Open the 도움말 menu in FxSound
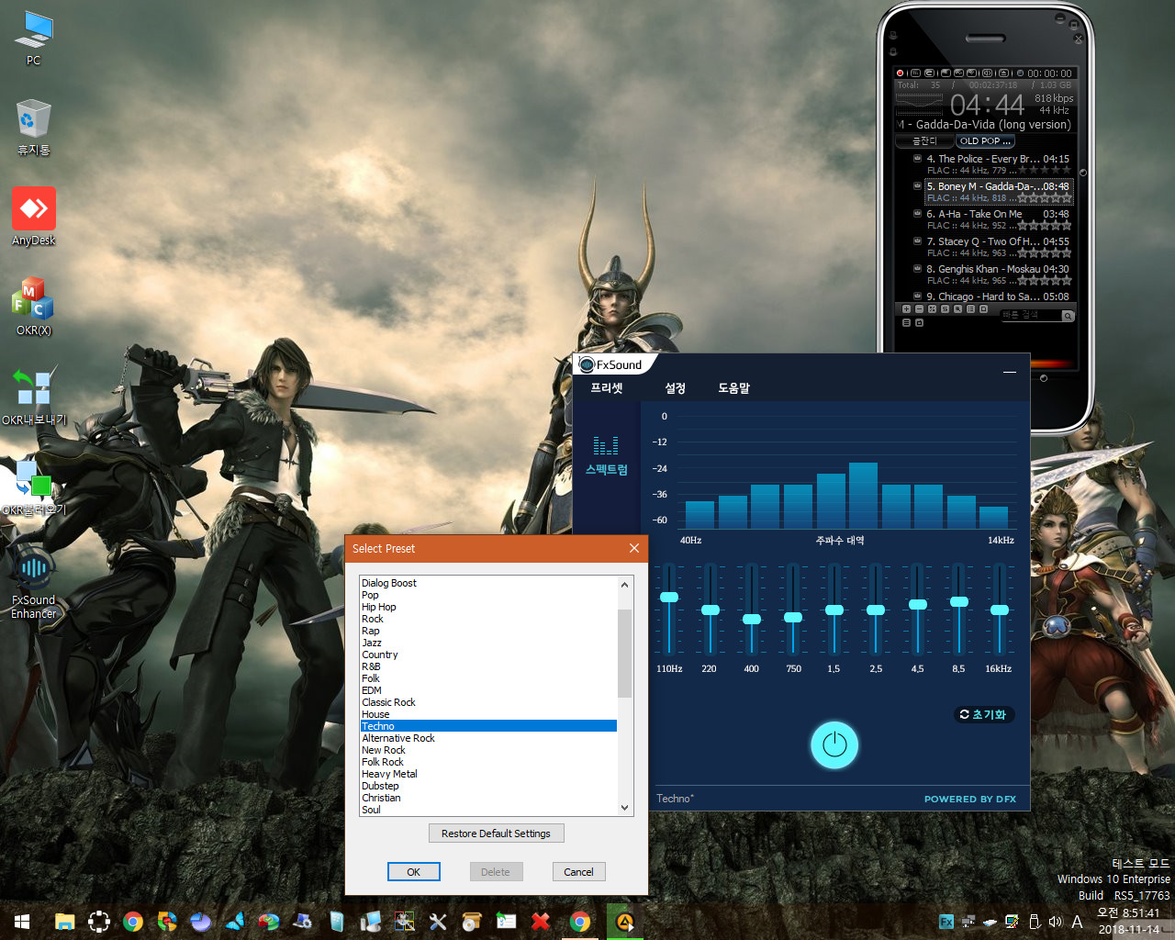Screen dimensions: 1175x940 point(733,388)
